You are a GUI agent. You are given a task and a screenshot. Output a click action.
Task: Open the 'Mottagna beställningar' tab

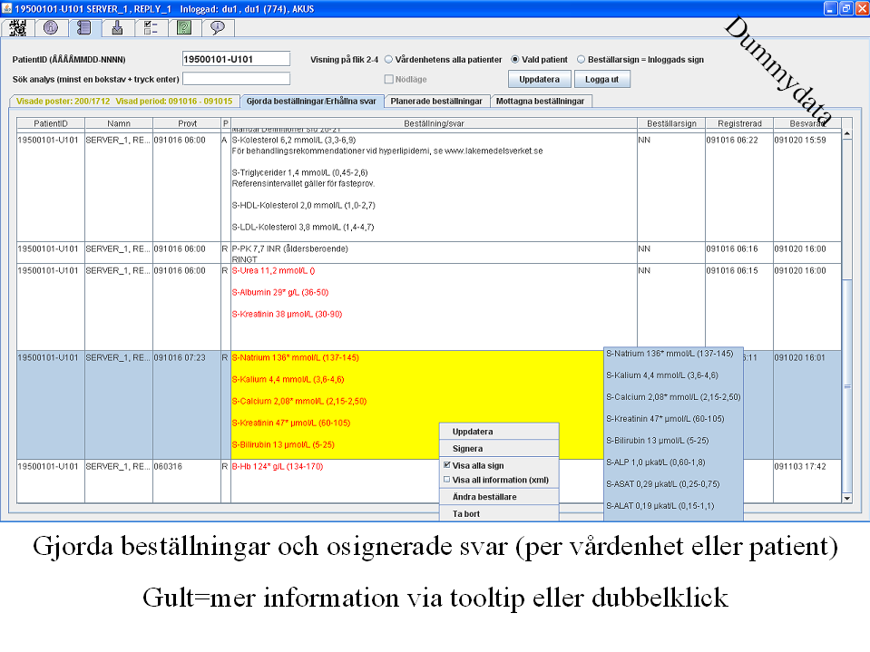point(541,101)
